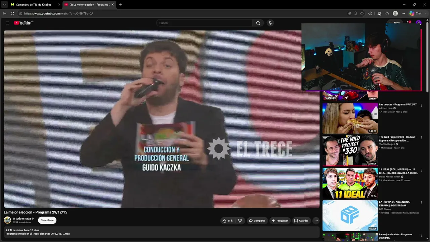The width and height of the screenshot is (430, 242).
Task: Open 11 IDEAL Real Madrid vs Barcelona title
Action: pyautogui.click(x=398, y=171)
